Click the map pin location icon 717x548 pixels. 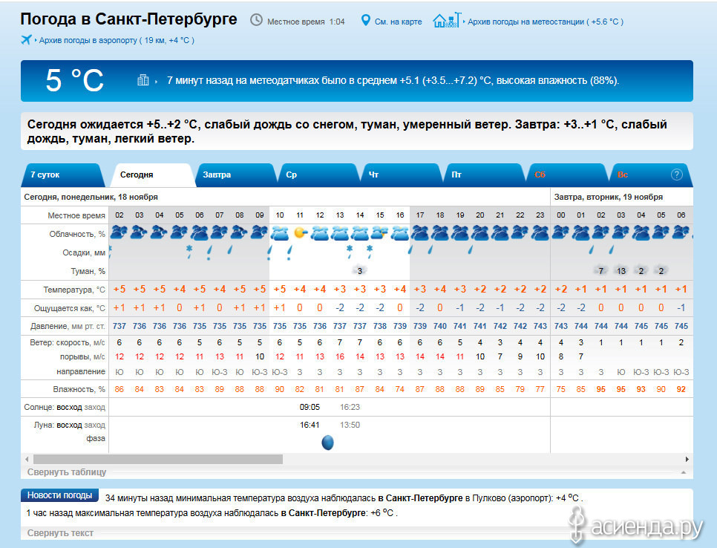click(365, 21)
